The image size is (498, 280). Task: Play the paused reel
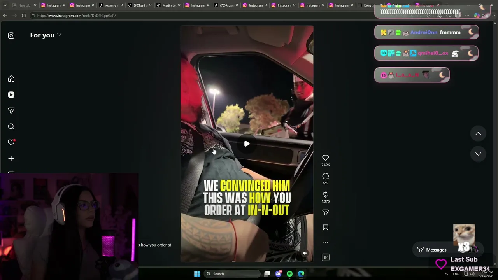click(x=247, y=144)
